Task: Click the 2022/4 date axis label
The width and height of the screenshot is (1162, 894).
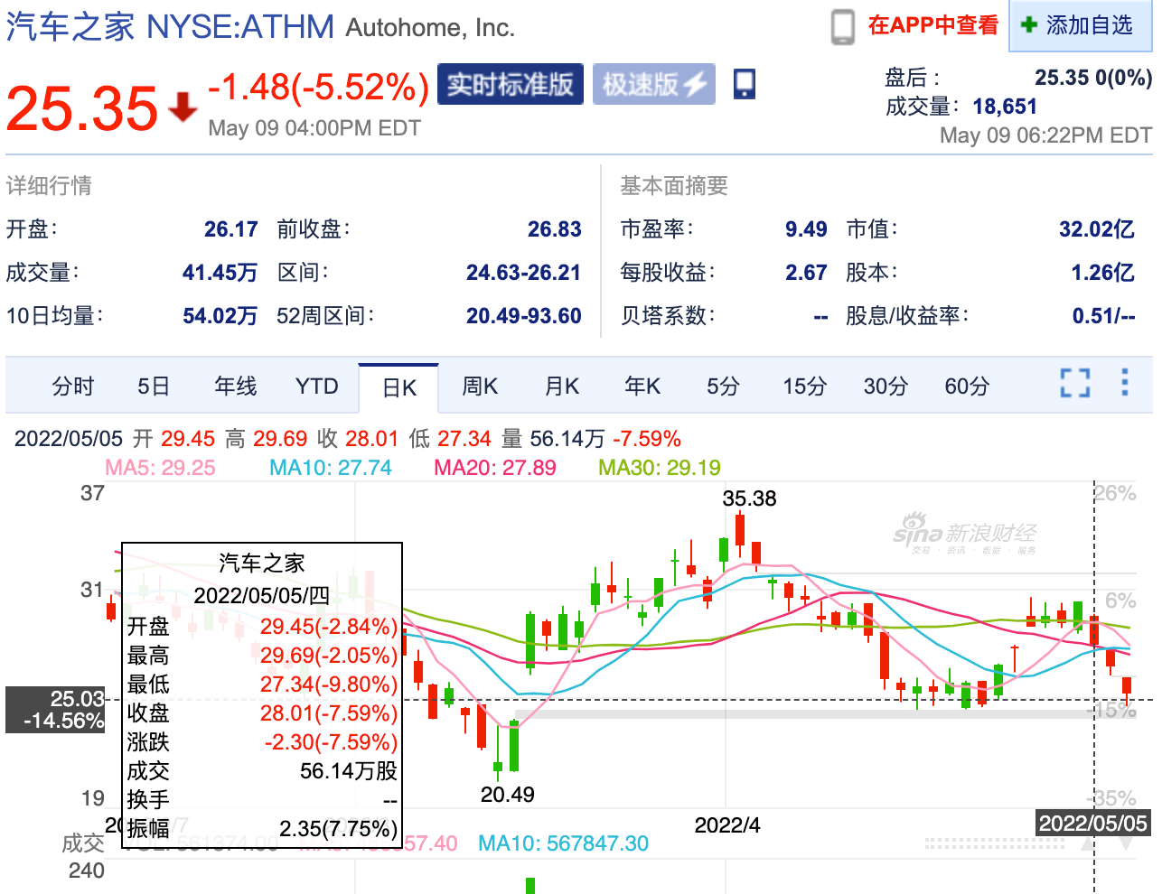Action: pos(727,825)
